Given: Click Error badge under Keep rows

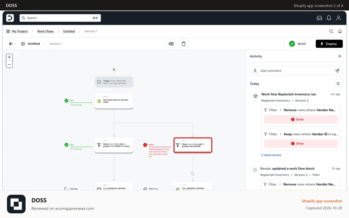Looking at the screenshot, I should click(x=301, y=144).
